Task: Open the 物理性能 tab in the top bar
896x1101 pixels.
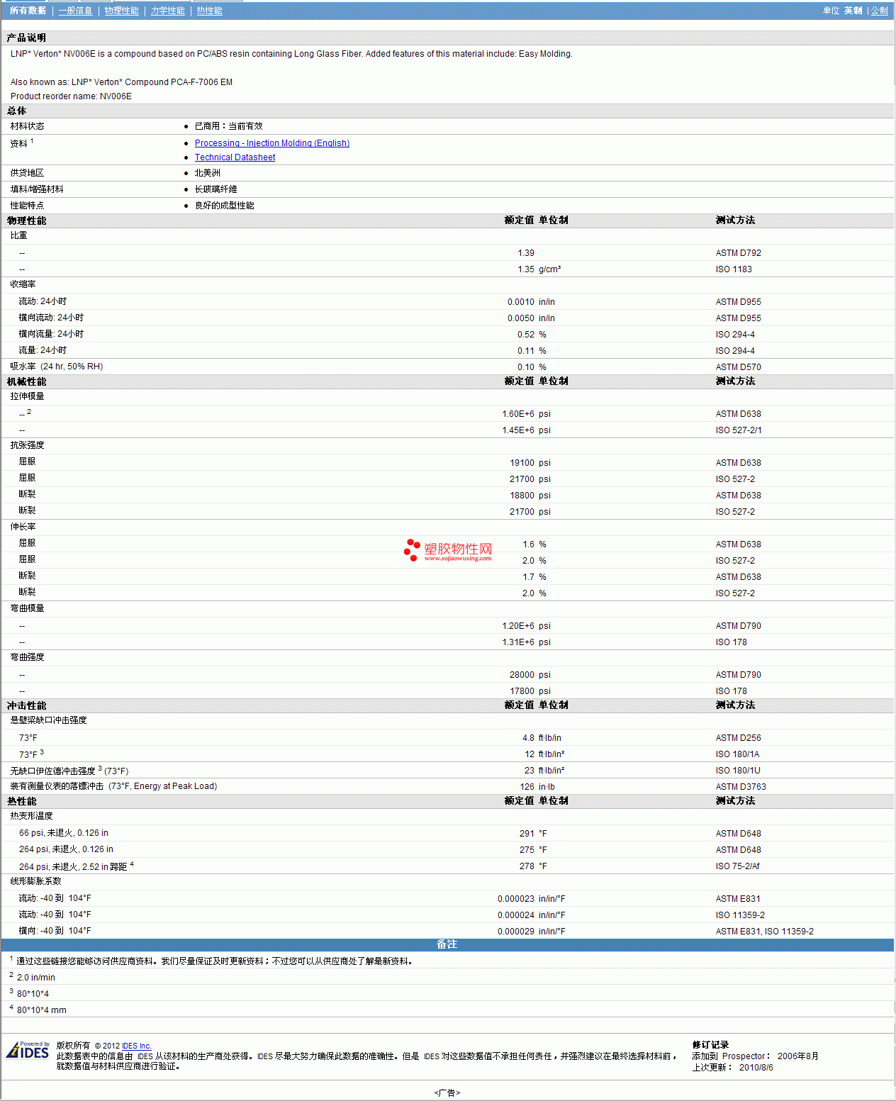Action: click(x=121, y=11)
